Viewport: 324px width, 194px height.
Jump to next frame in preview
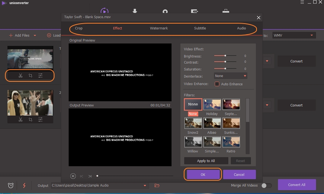click(90, 176)
